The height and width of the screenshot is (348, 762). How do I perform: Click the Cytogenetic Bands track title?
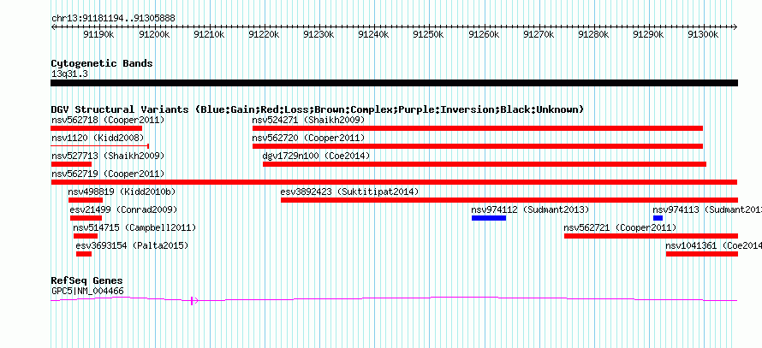pos(102,63)
